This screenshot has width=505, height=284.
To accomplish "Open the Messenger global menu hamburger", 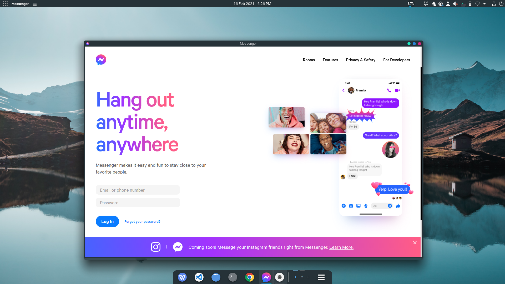I will (35, 4).
